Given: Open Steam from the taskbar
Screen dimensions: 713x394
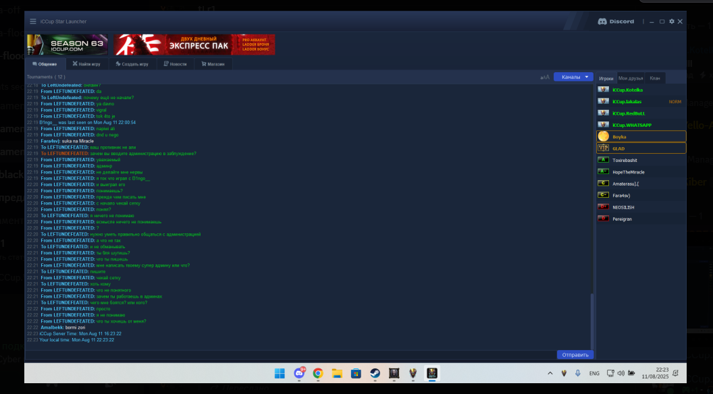Looking at the screenshot, I should point(375,374).
